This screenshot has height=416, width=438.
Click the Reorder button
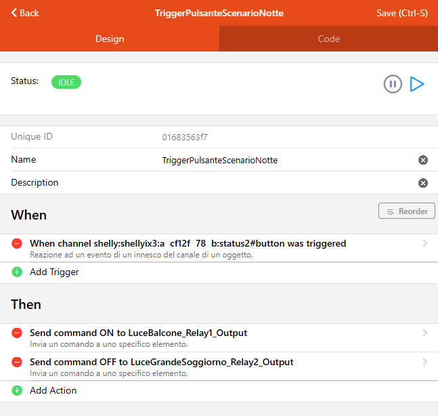(406, 211)
